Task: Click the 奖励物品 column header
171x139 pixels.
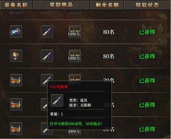Action: coord(62,5)
